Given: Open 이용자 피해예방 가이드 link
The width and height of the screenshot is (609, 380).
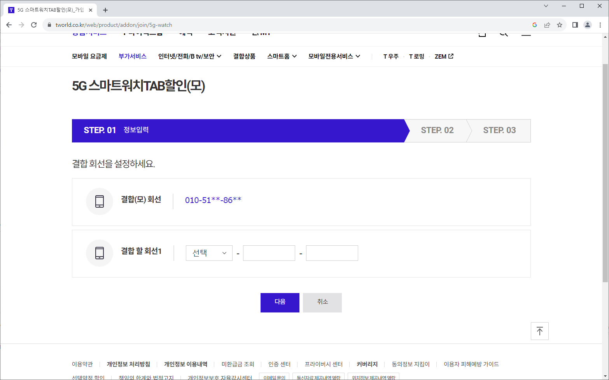Looking at the screenshot, I should (471, 364).
